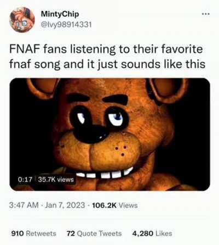Image resolution: width=219 pixels, height=245 pixels.
Task: Open MintyChip's profile avatar picture
Action: tap(22, 20)
